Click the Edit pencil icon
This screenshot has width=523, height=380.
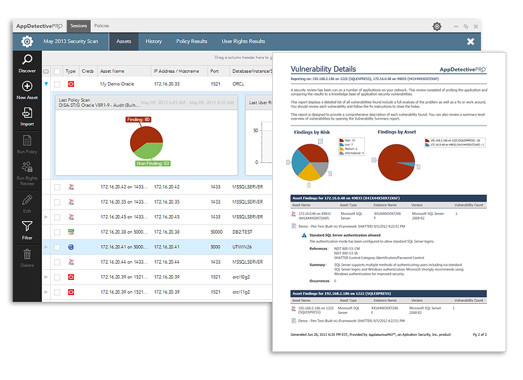click(27, 200)
